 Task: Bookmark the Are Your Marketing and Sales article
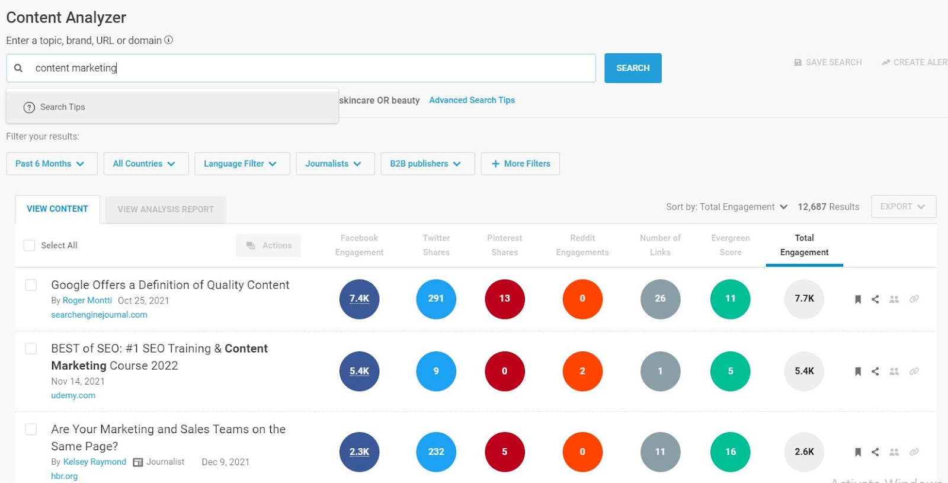tap(857, 452)
